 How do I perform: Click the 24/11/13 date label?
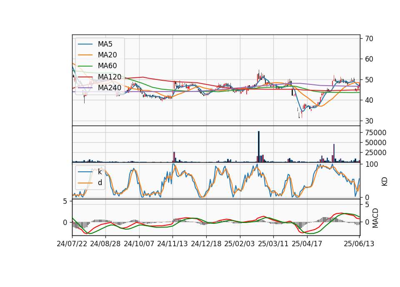click(172, 244)
